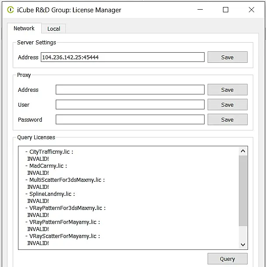
Task: Click the Query button
Action: [227, 259]
